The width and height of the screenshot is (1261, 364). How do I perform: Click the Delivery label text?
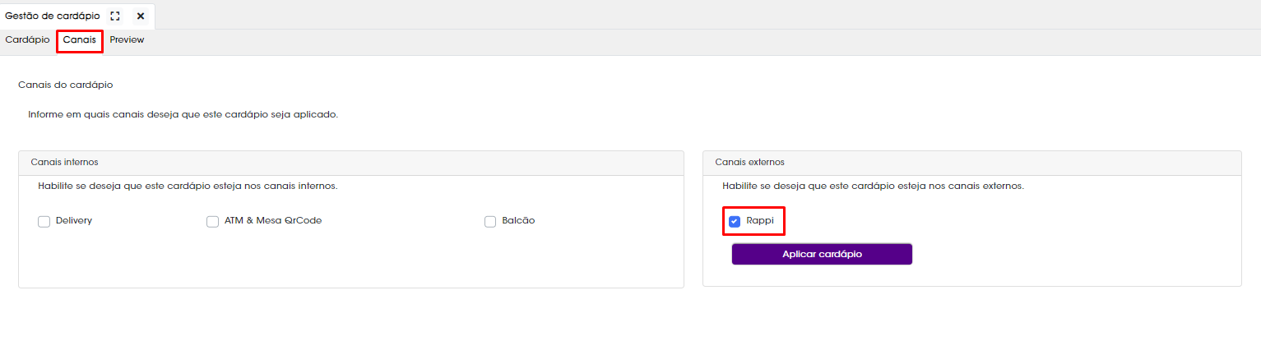pos(74,221)
